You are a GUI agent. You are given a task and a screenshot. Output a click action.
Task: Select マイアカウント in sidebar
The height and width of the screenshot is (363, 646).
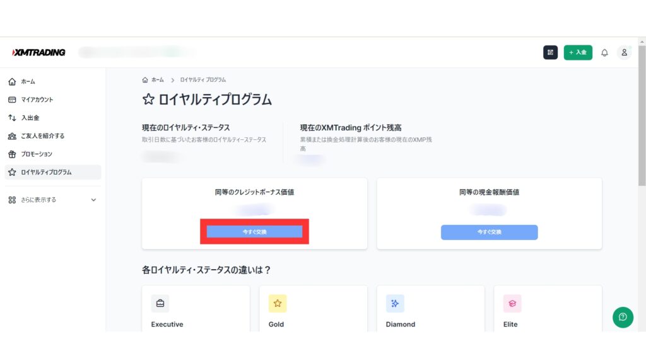(37, 100)
